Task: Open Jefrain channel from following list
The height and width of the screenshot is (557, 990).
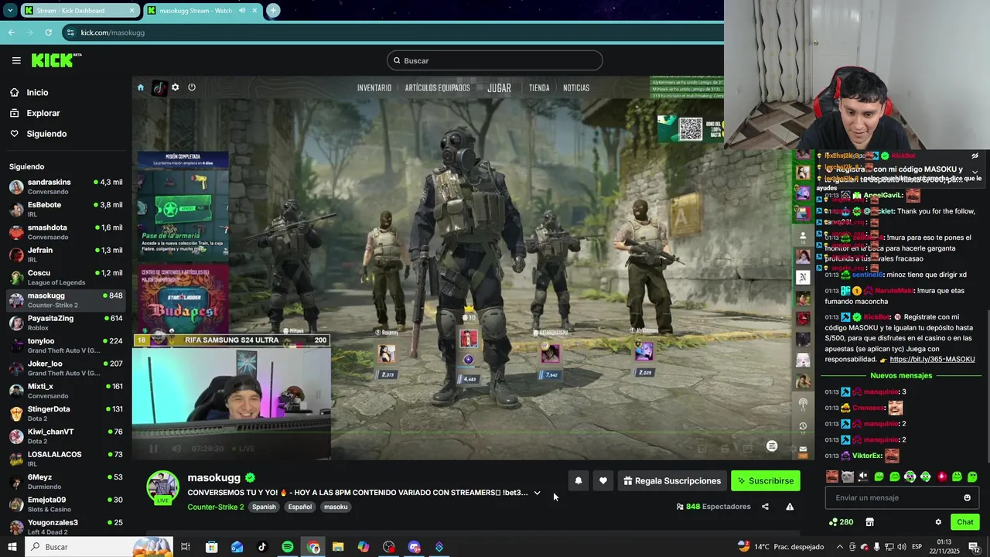Action: (66, 255)
